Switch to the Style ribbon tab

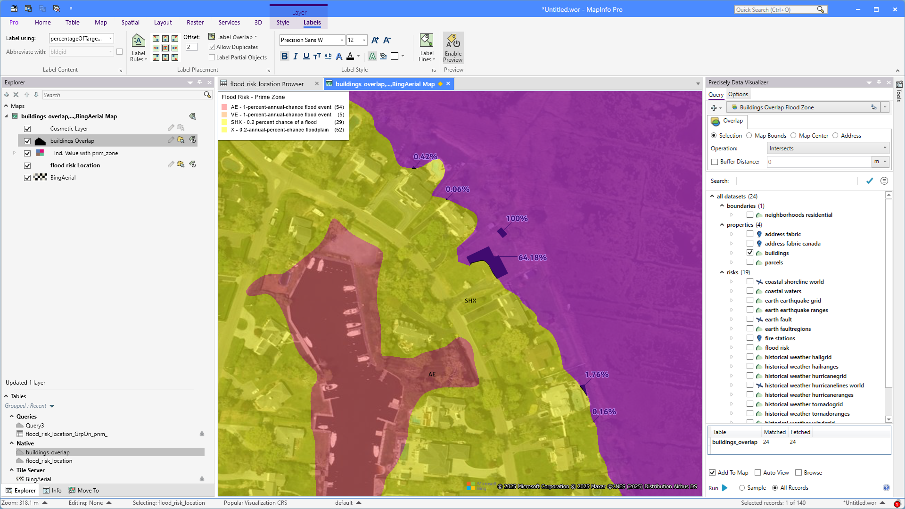pos(283,22)
